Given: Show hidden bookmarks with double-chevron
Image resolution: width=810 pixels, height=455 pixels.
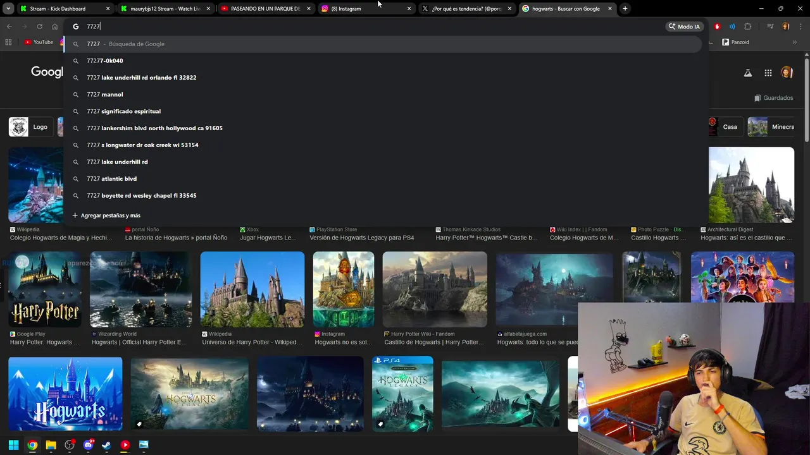Looking at the screenshot, I should tap(795, 42).
